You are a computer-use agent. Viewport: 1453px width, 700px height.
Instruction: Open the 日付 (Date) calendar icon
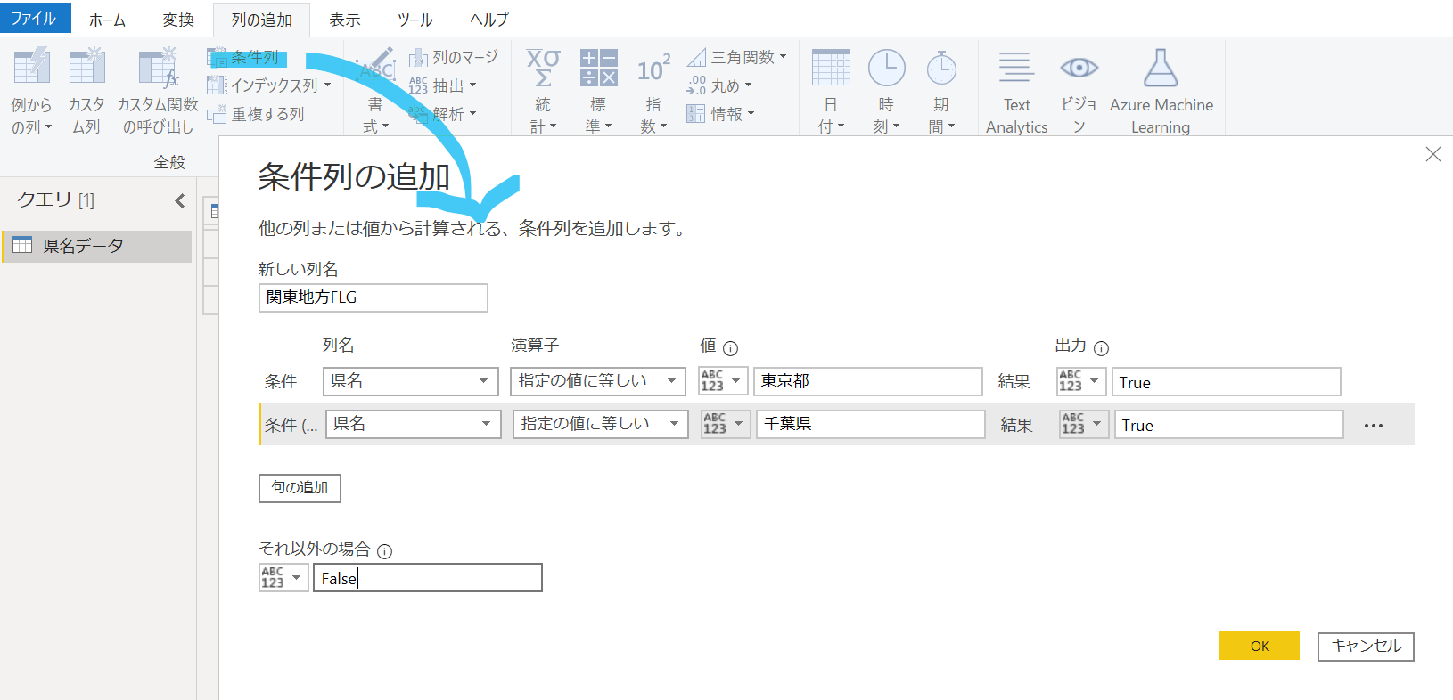click(831, 68)
